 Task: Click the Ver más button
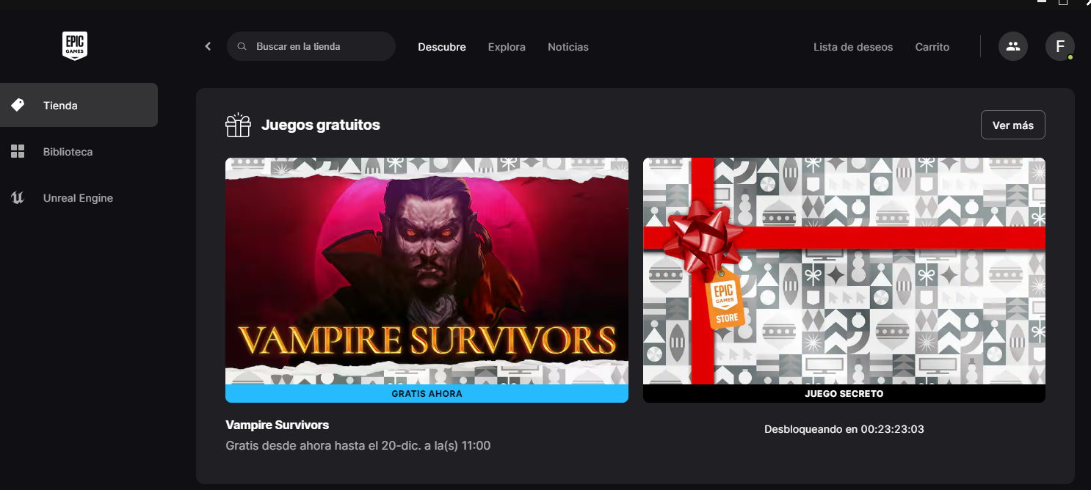coord(1013,125)
